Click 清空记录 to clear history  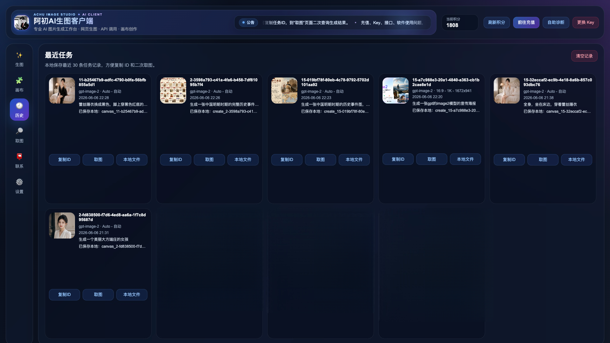584,56
